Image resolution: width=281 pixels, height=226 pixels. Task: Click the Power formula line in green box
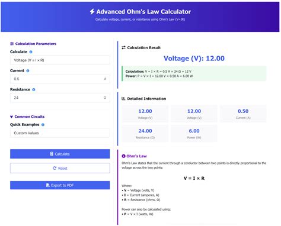click(x=159, y=76)
